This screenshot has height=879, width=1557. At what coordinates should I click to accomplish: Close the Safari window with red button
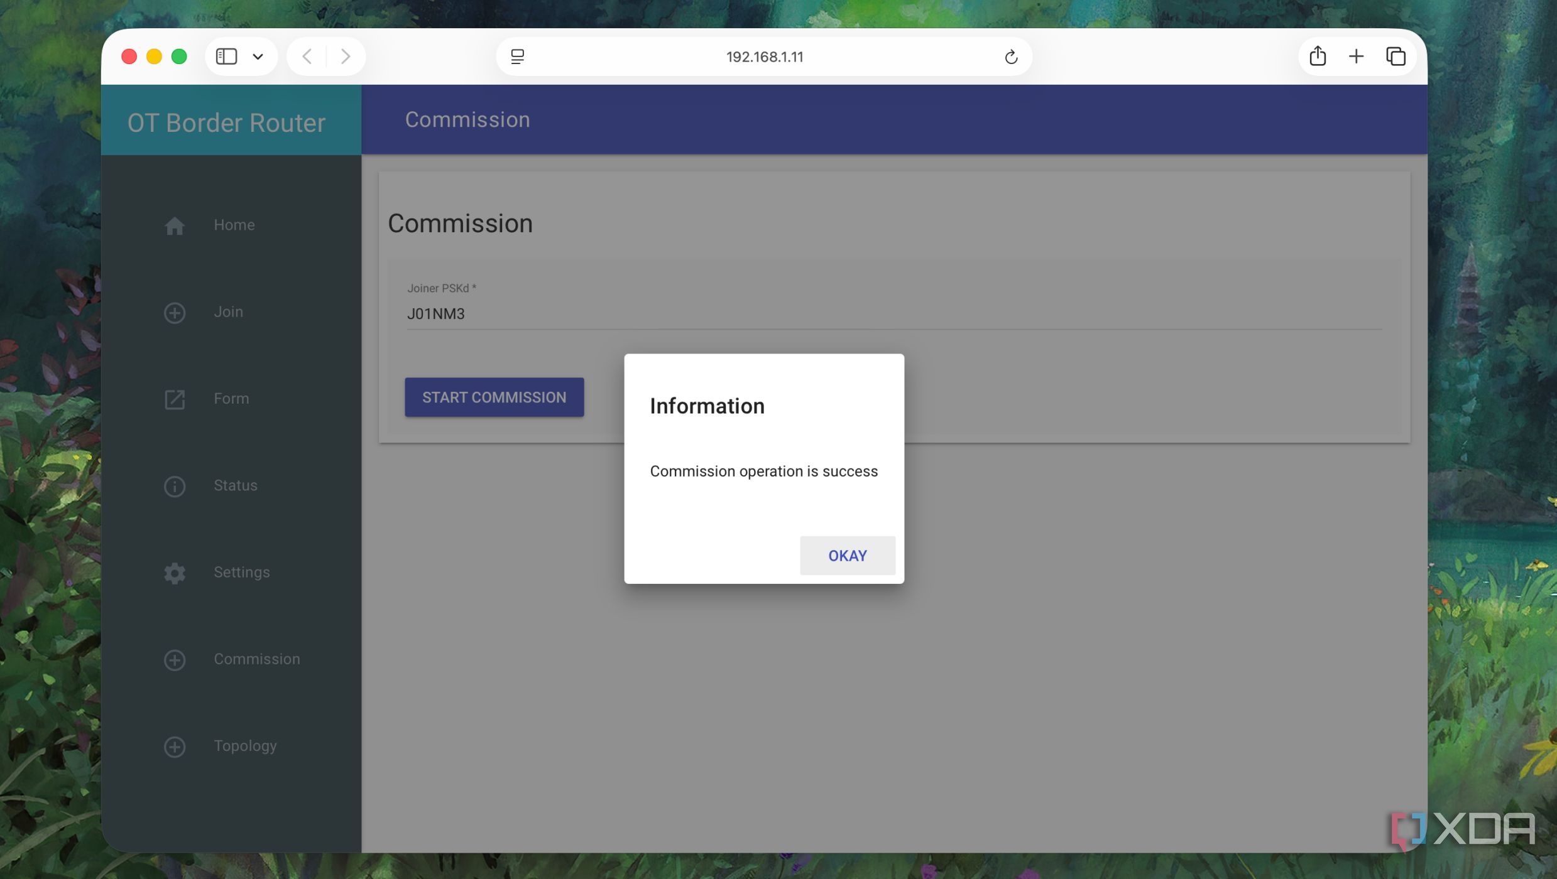129,57
